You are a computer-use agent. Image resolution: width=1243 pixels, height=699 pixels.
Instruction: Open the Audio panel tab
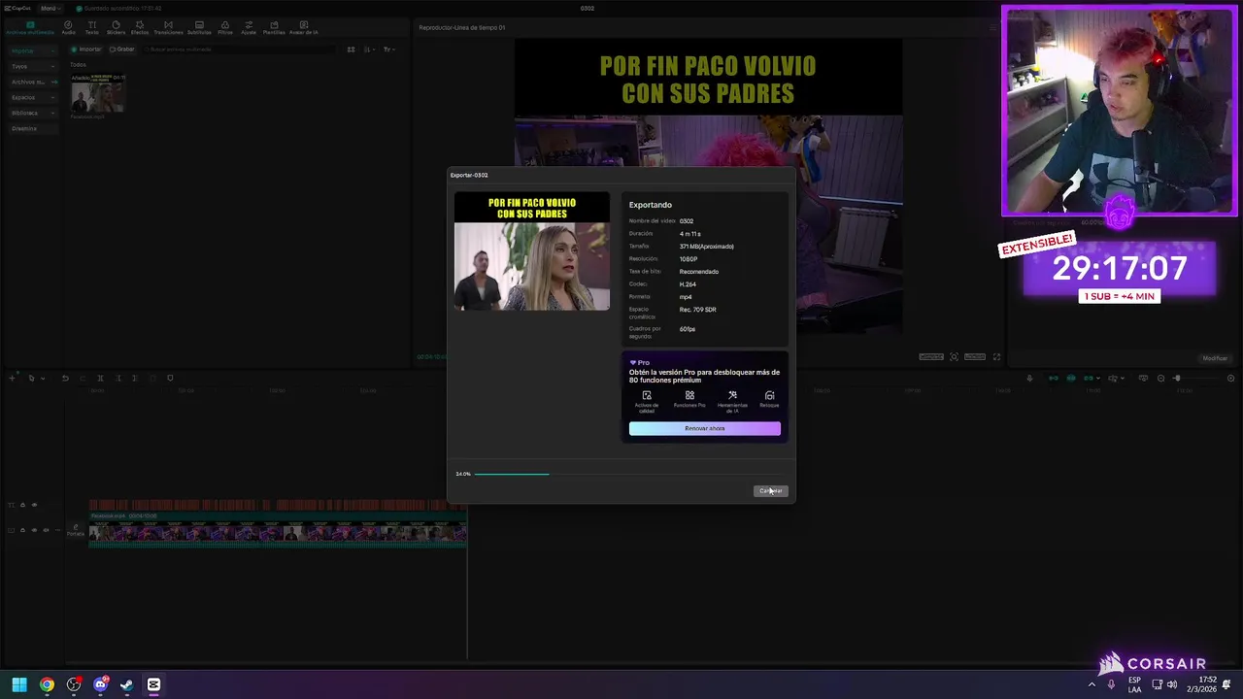pyautogui.click(x=68, y=27)
